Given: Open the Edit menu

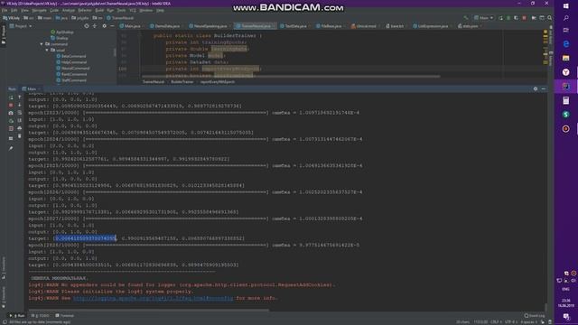Looking at the screenshot, I should pyautogui.click(x=14, y=10).
